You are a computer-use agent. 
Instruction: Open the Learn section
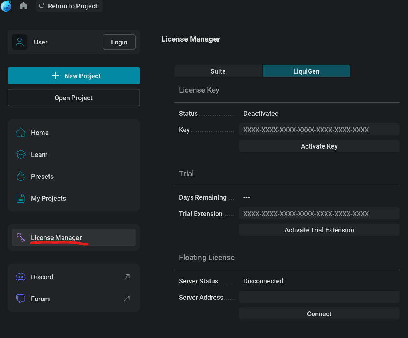click(x=74, y=154)
